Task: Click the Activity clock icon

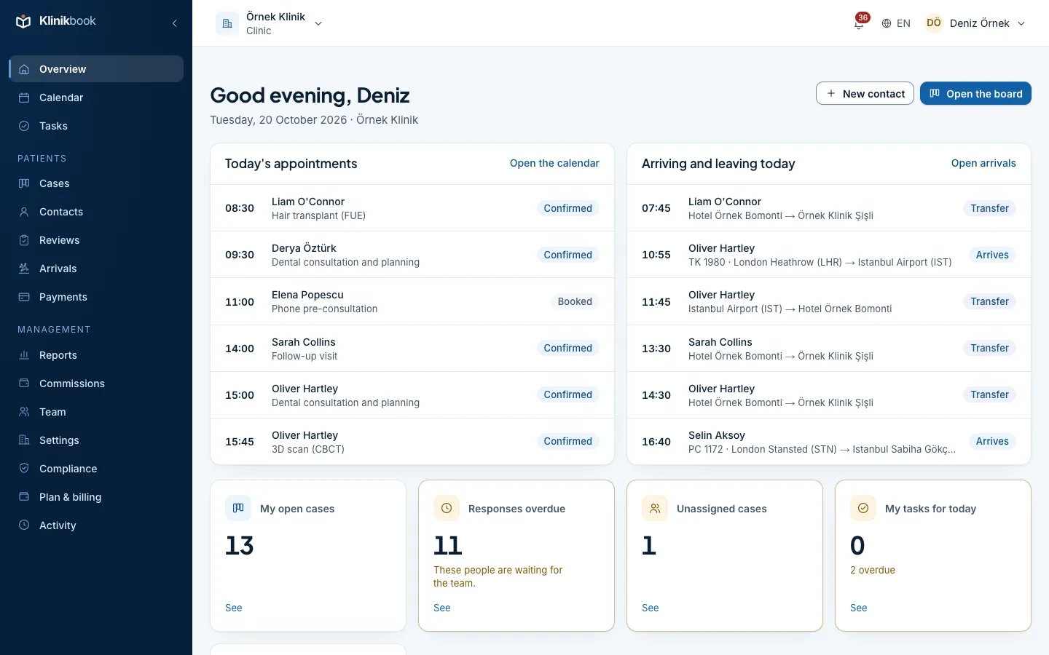Action: pos(24,525)
